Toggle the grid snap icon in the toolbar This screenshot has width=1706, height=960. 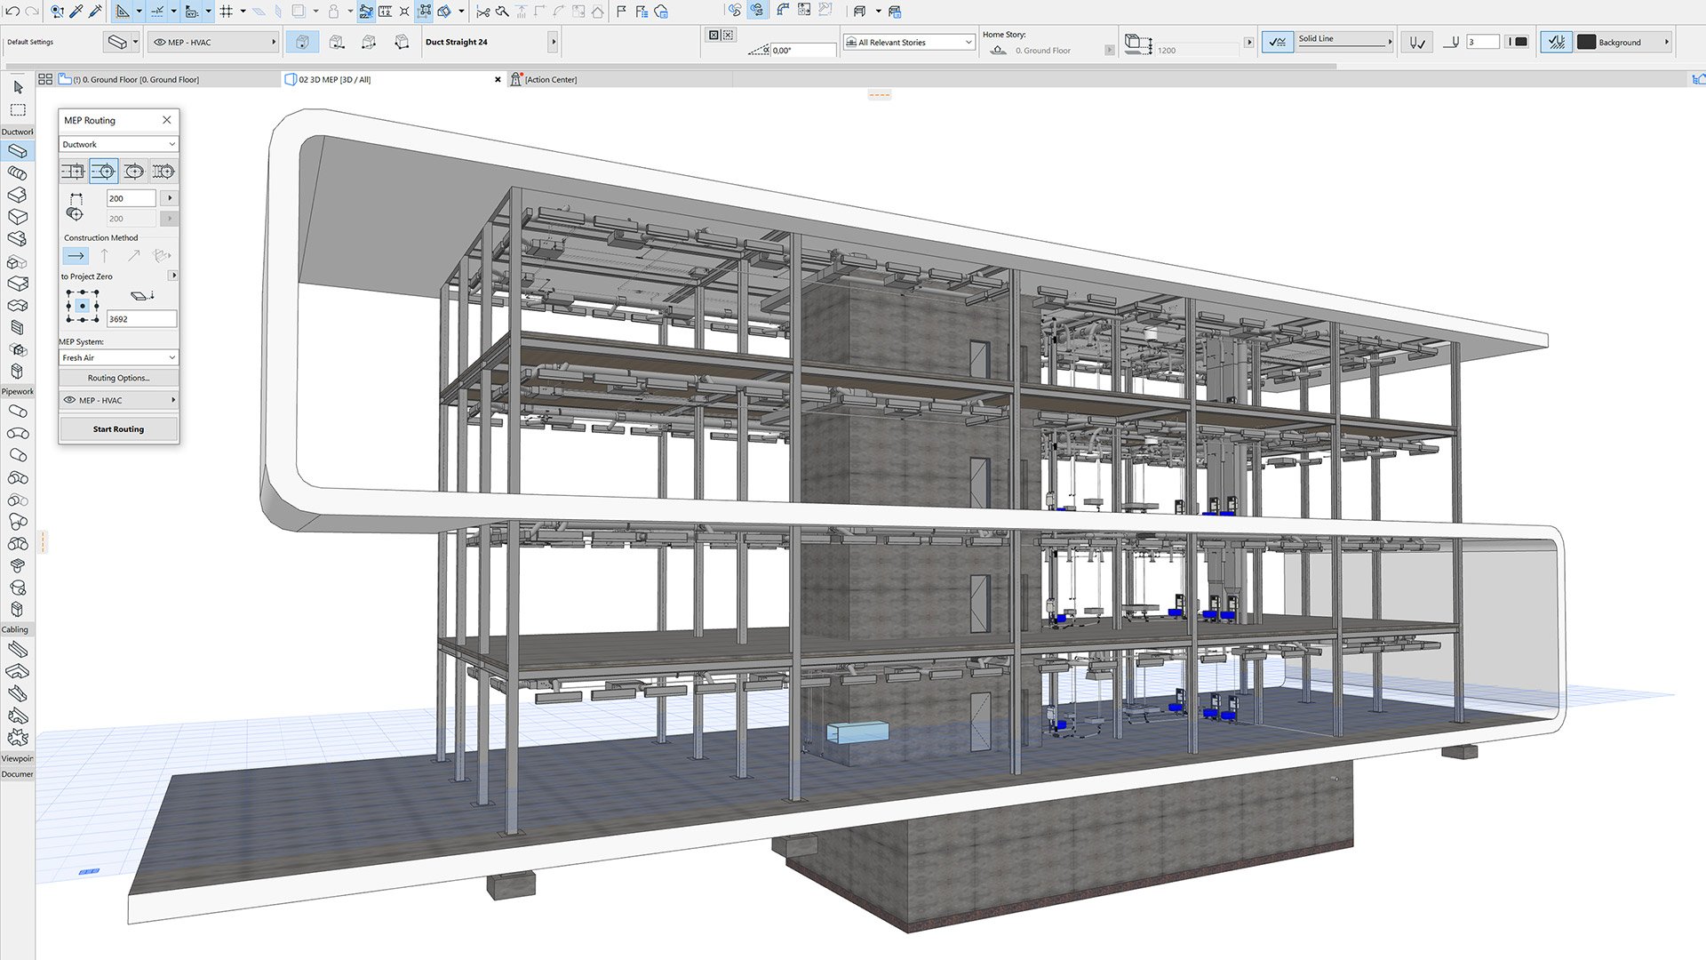227,12
